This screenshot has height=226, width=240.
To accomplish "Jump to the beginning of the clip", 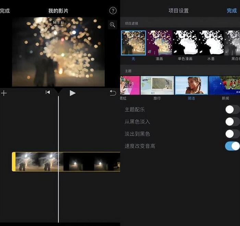I will (48, 92).
